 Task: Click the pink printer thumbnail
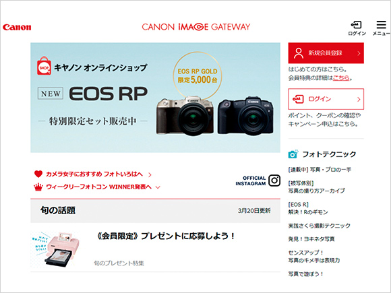(x=55, y=249)
